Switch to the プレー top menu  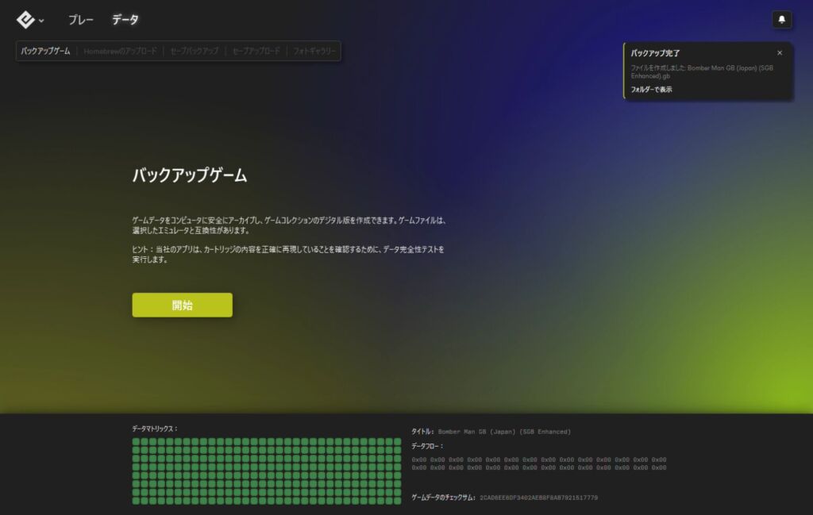pos(81,20)
